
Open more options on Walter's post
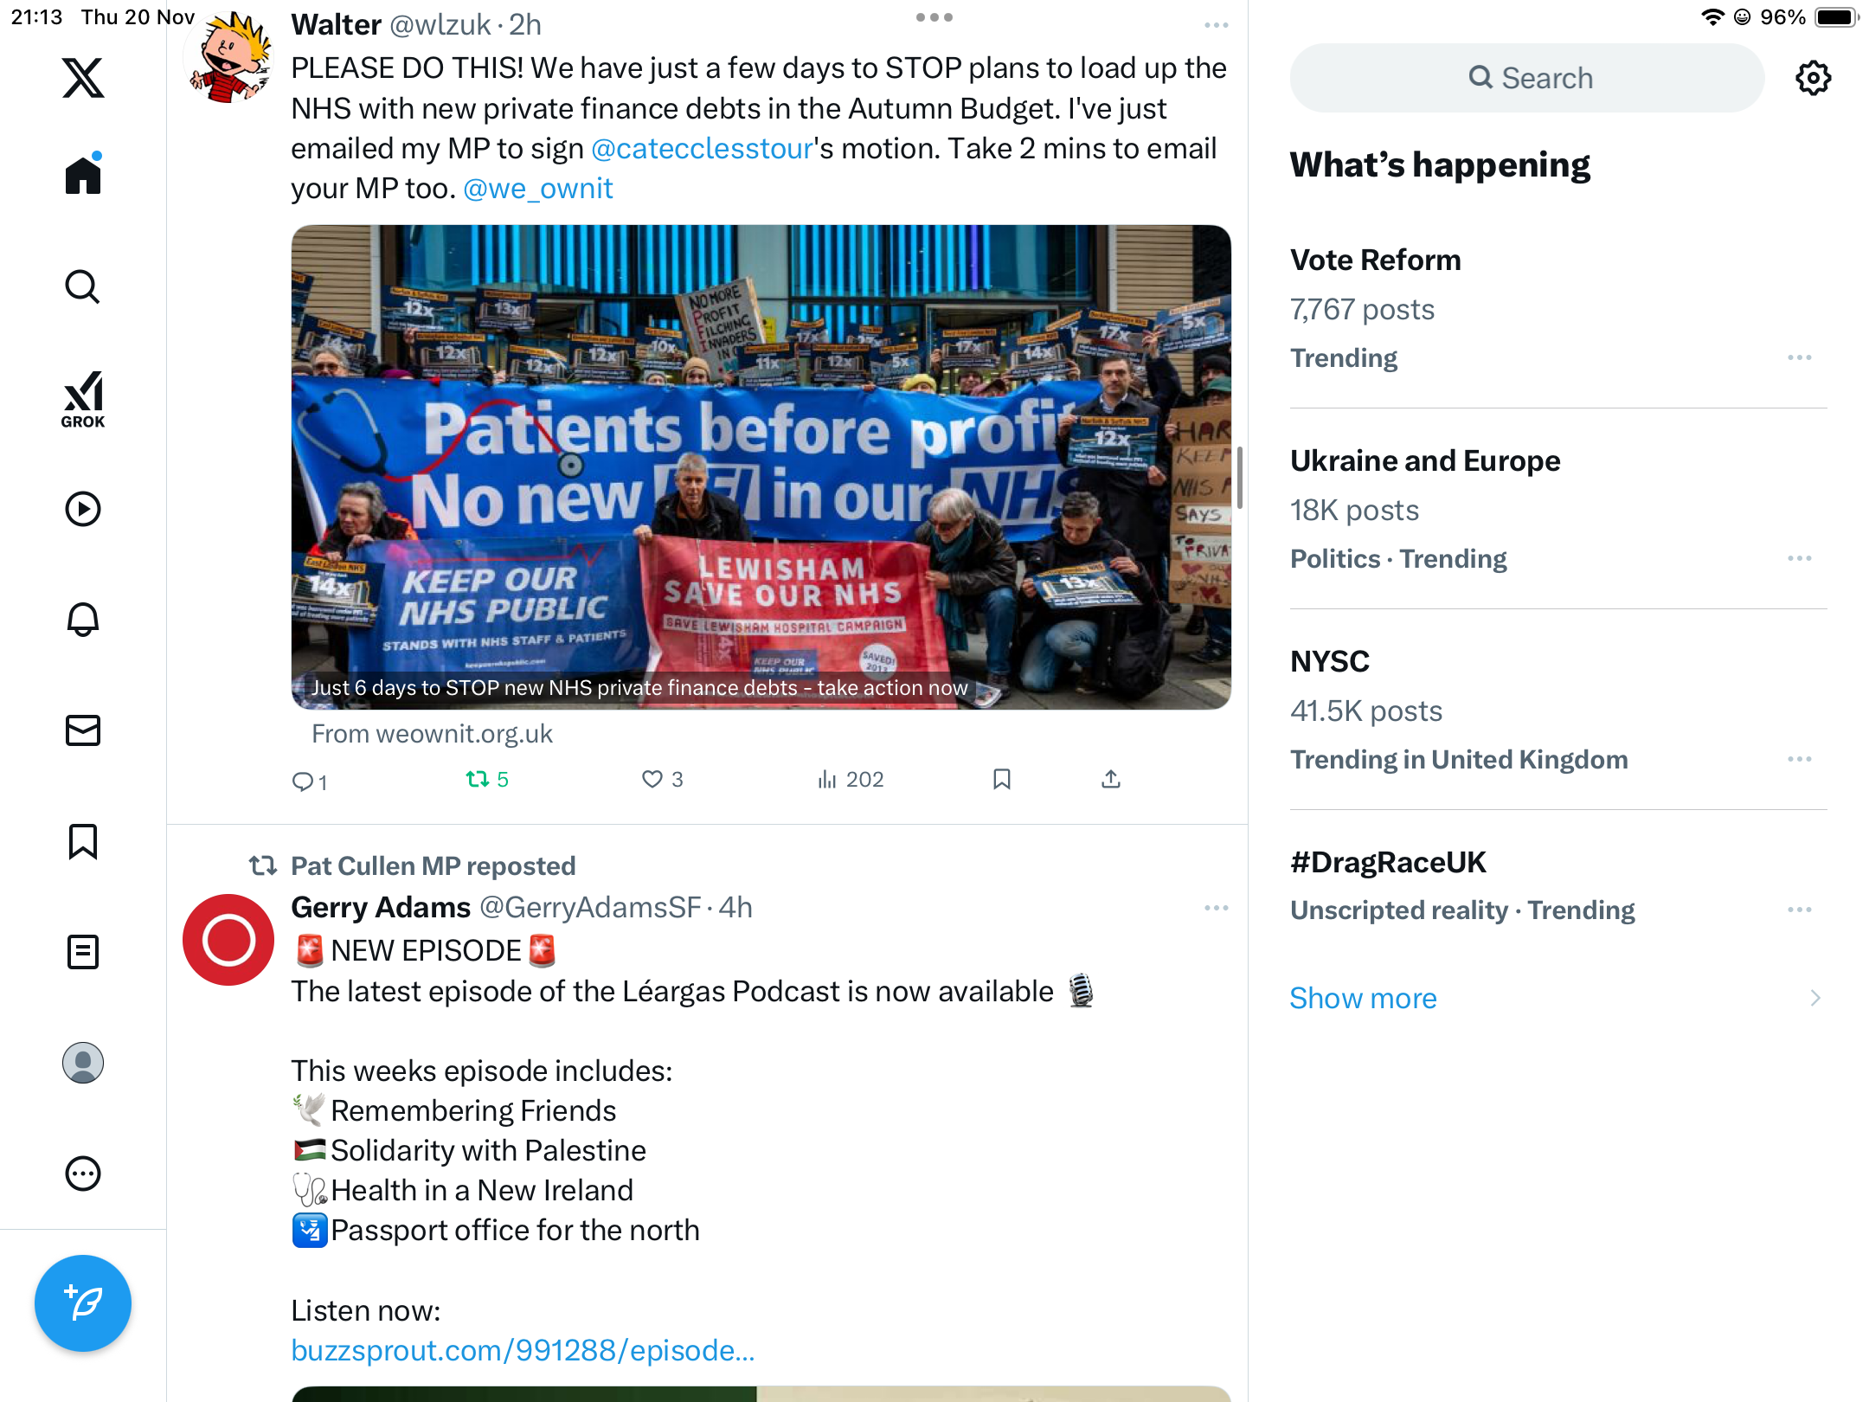click(x=1217, y=25)
